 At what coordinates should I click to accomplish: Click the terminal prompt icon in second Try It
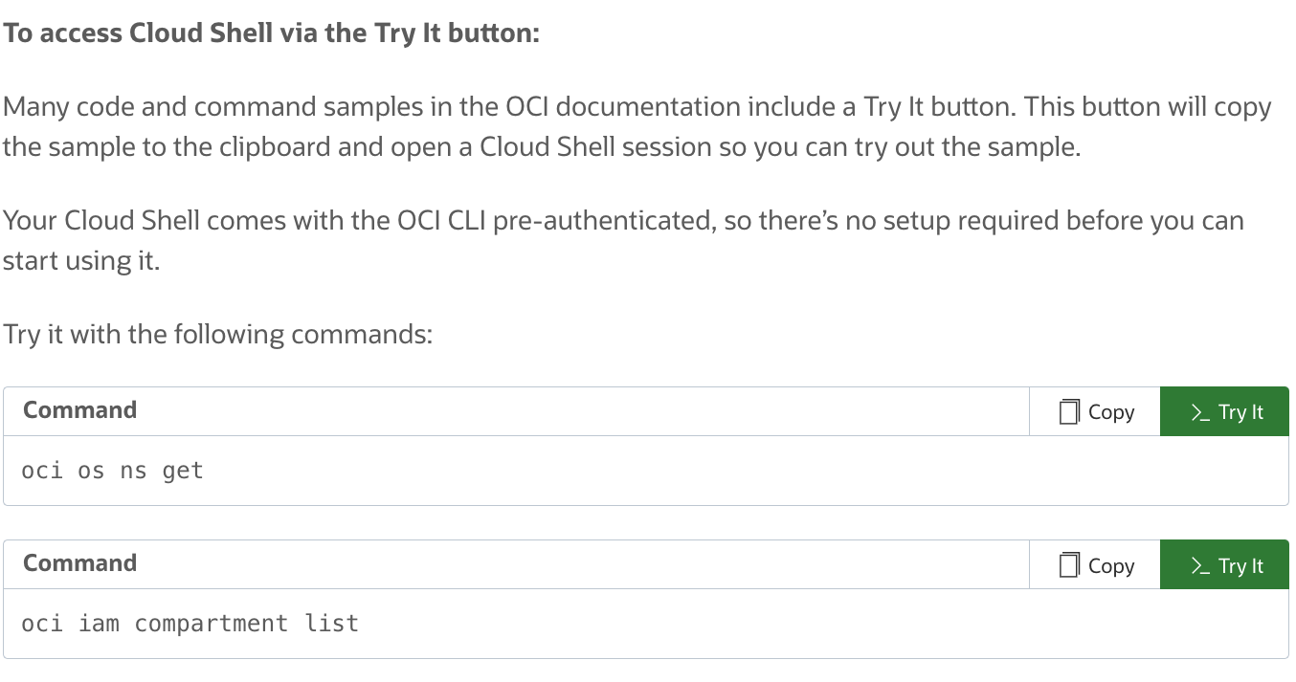1199,566
